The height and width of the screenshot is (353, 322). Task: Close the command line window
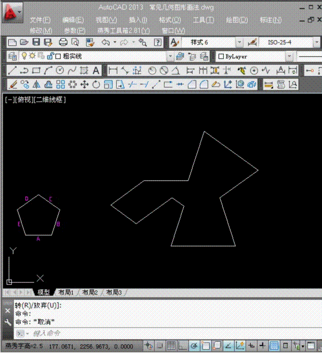pos(7,310)
